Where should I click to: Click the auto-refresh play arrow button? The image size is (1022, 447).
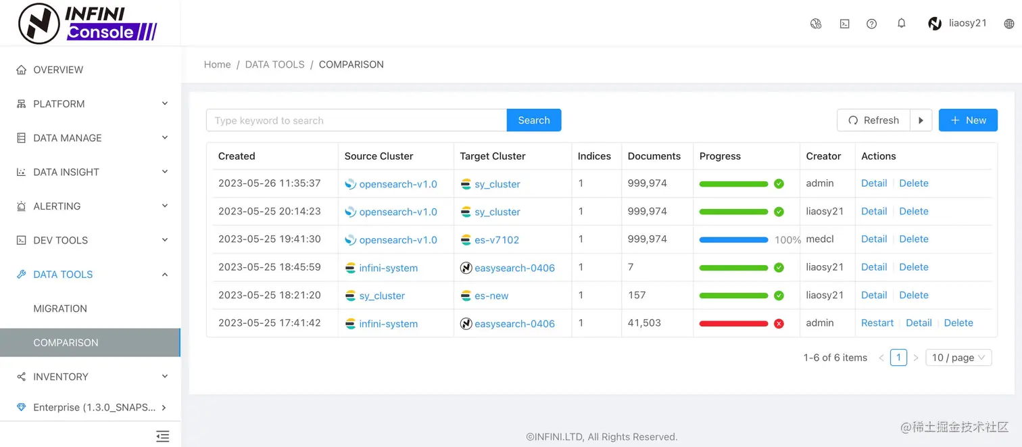point(921,120)
